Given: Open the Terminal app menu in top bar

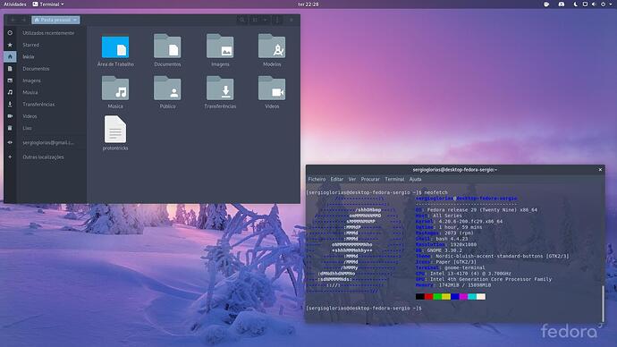Looking at the screenshot, I should (48, 4).
